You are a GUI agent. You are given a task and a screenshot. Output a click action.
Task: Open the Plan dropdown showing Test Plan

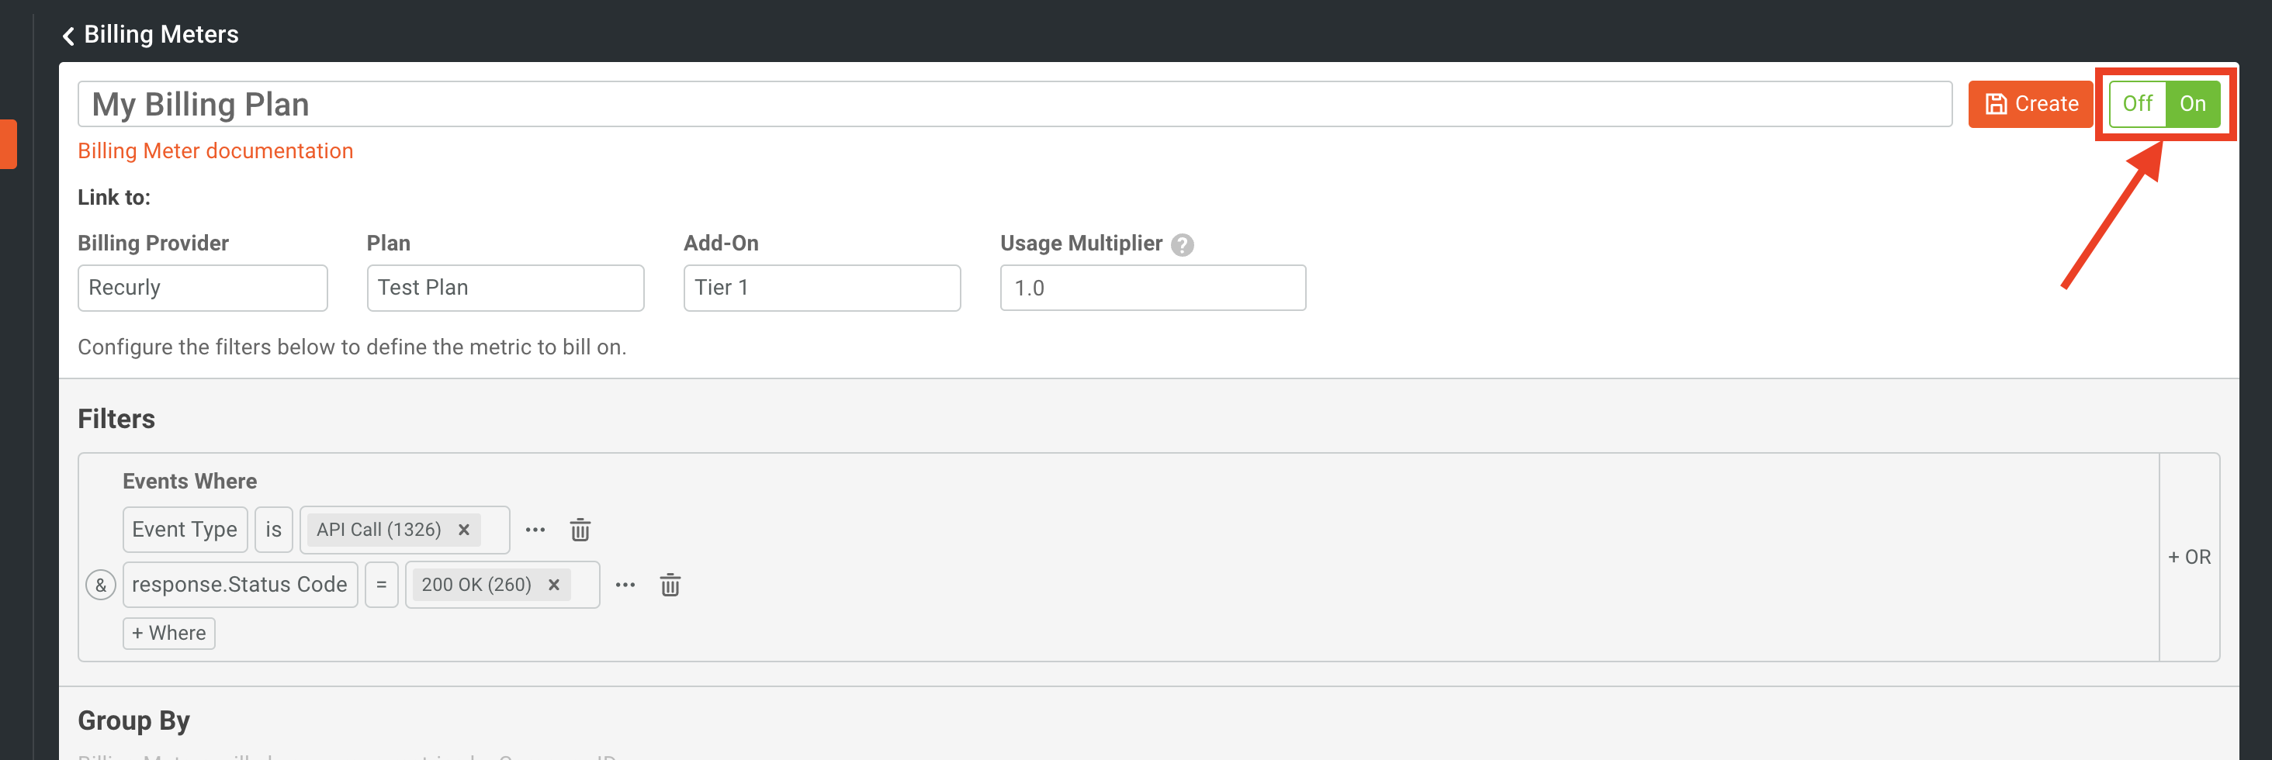click(x=505, y=288)
